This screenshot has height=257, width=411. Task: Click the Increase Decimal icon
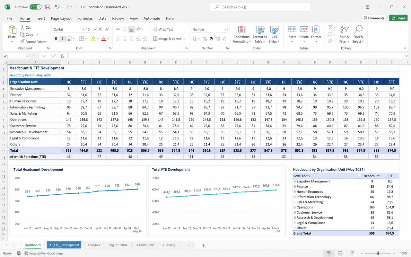click(218, 39)
